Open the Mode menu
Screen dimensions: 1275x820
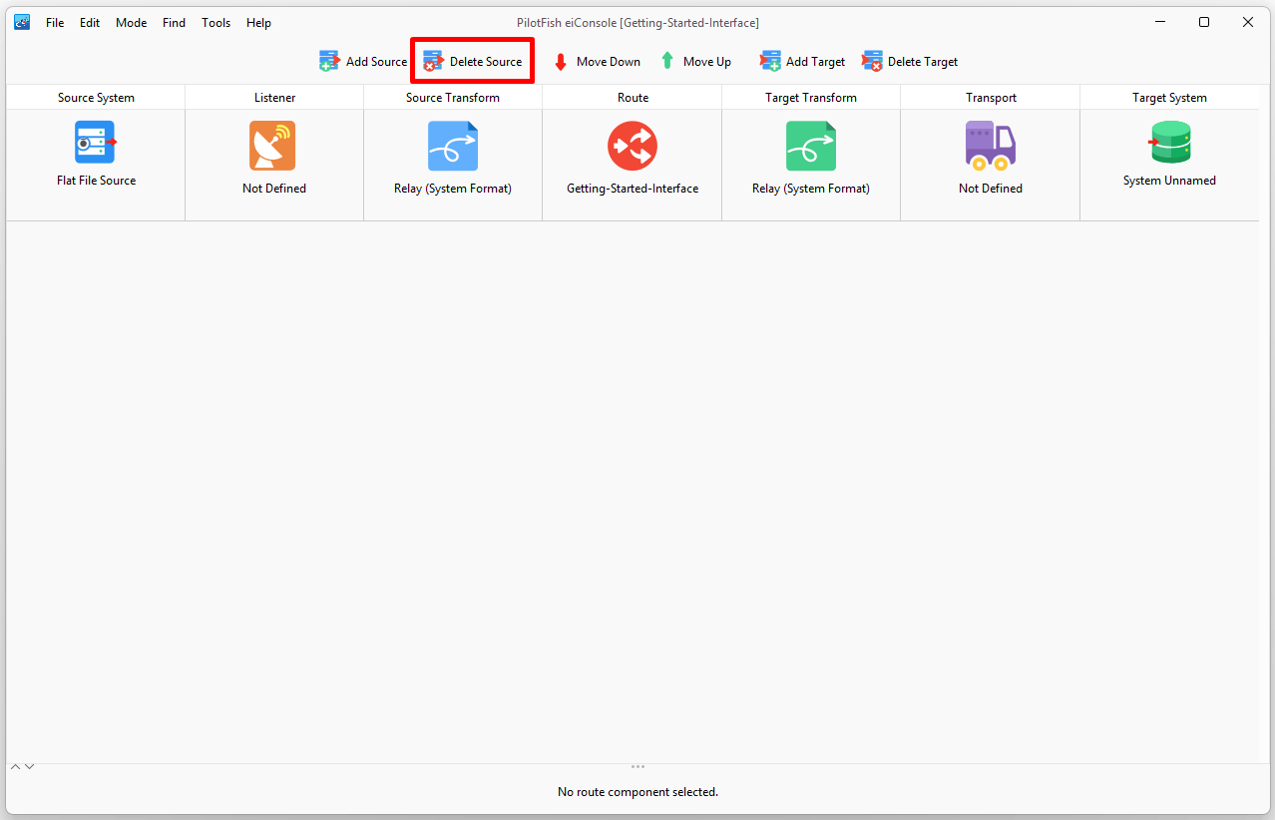pos(131,22)
